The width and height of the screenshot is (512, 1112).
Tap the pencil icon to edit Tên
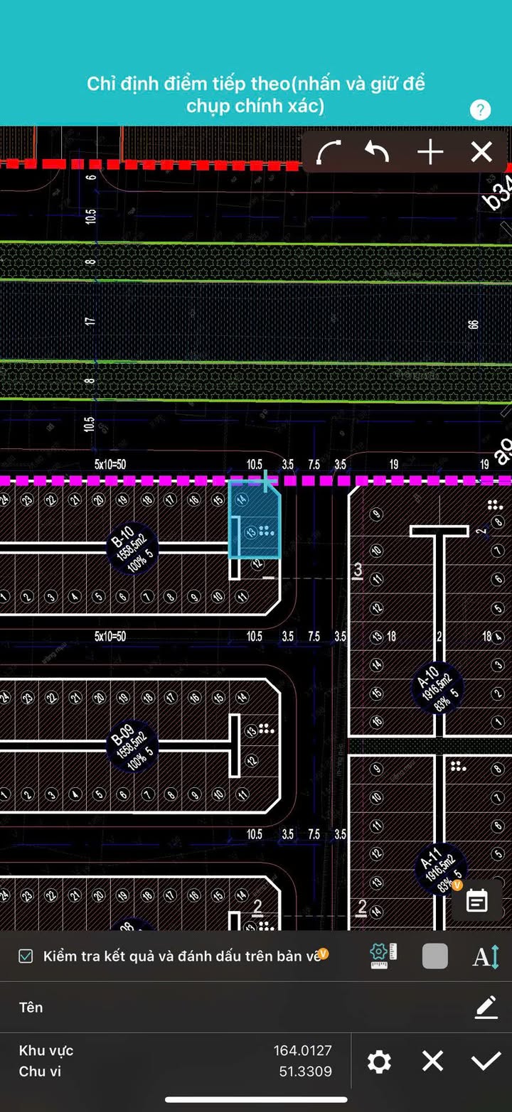[486, 1007]
